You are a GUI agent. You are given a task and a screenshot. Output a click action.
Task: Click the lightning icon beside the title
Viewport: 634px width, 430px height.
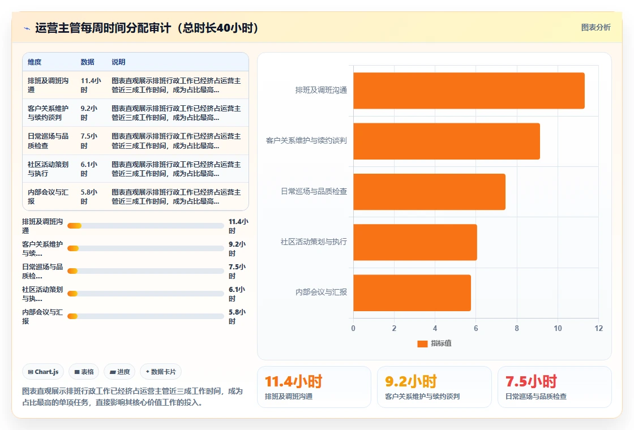pos(27,28)
